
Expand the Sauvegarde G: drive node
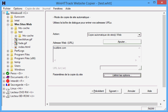click(4, 85)
